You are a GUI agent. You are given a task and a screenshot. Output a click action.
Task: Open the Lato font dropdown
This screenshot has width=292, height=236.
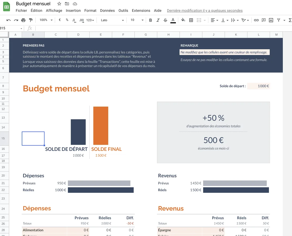(112, 20)
